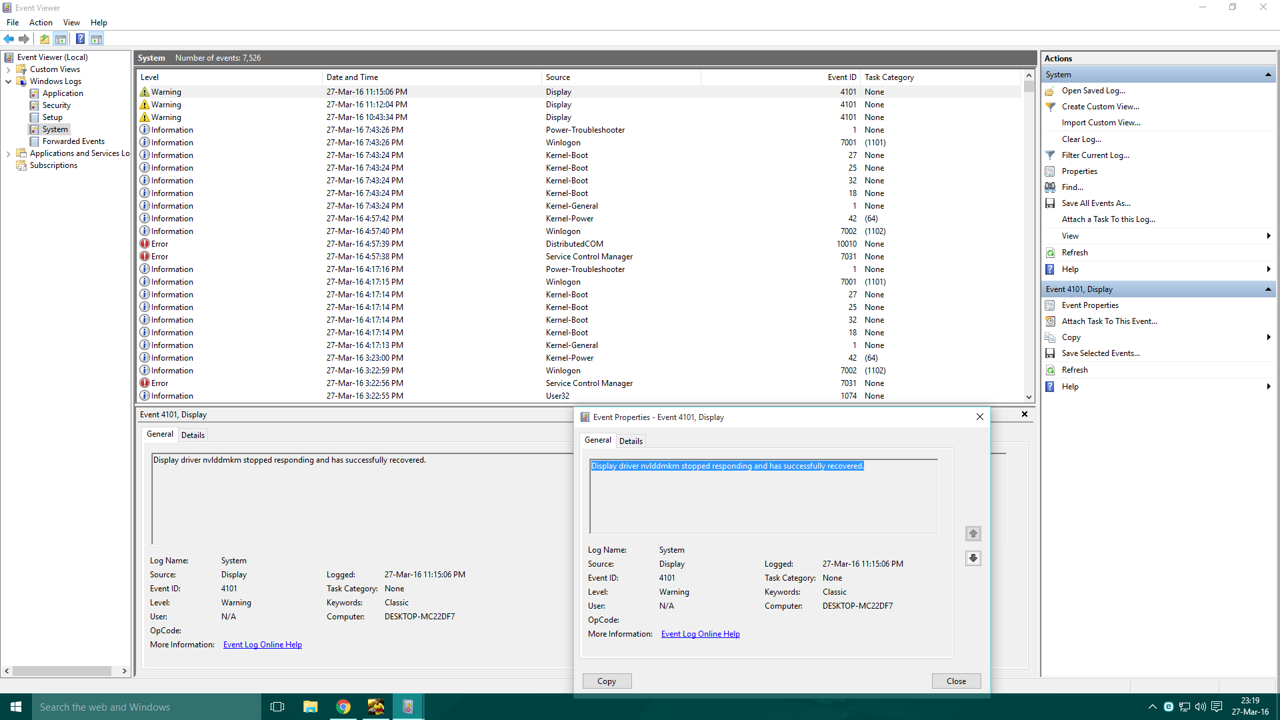
Task: Collapse the System actions section header
Action: pyautogui.click(x=1267, y=75)
